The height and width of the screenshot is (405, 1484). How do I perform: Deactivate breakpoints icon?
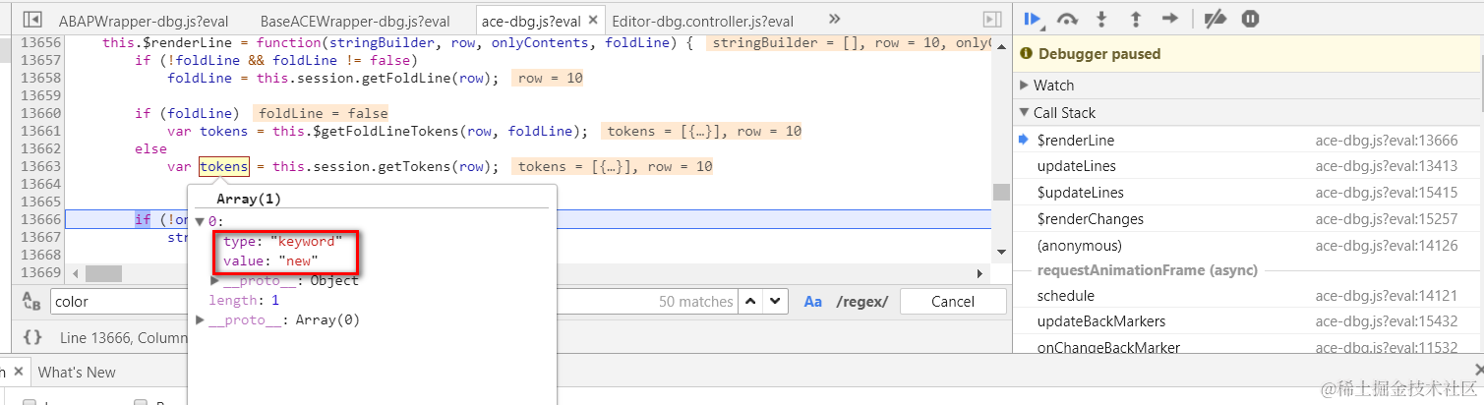coord(1216,19)
